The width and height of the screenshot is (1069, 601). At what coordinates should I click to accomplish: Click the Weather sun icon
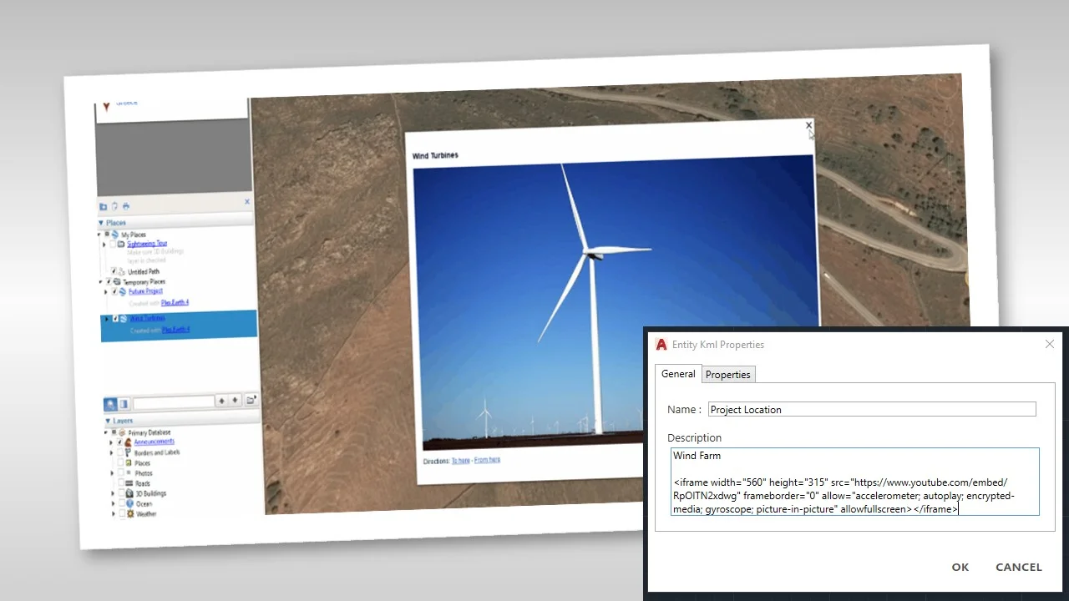pyautogui.click(x=130, y=514)
